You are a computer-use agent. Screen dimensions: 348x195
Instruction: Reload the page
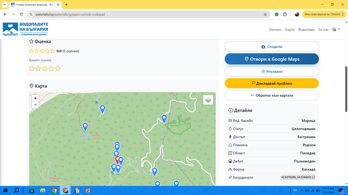coord(21,14)
